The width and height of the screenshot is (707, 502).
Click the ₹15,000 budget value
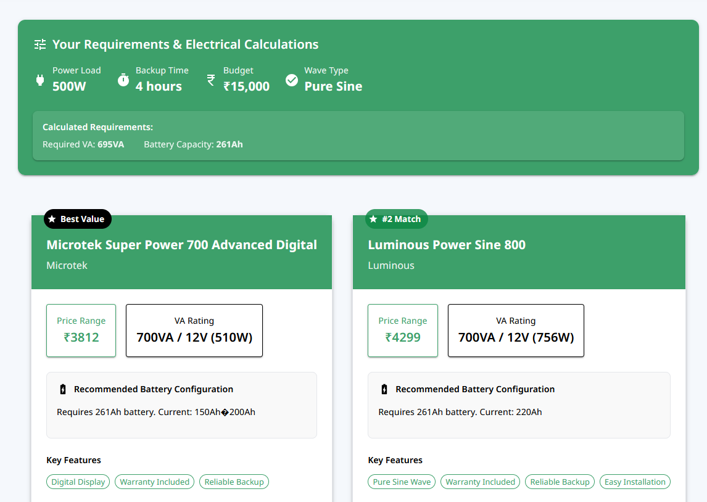pos(246,86)
